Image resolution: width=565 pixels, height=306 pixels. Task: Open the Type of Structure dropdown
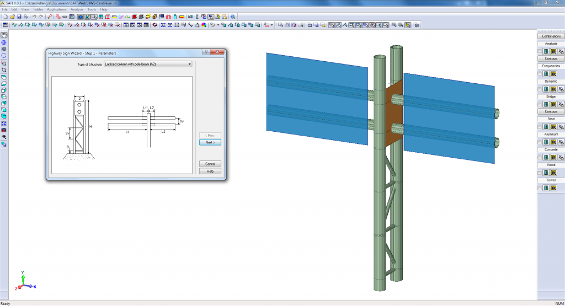[148, 64]
